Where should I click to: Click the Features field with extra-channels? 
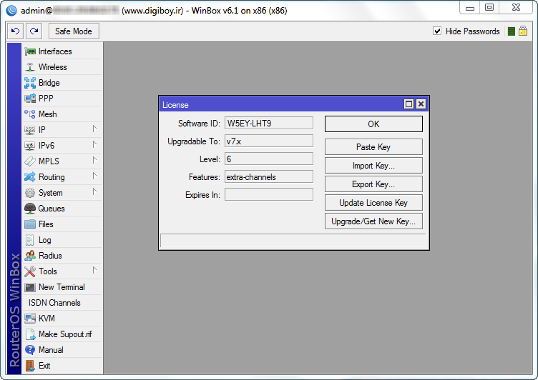(269, 177)
